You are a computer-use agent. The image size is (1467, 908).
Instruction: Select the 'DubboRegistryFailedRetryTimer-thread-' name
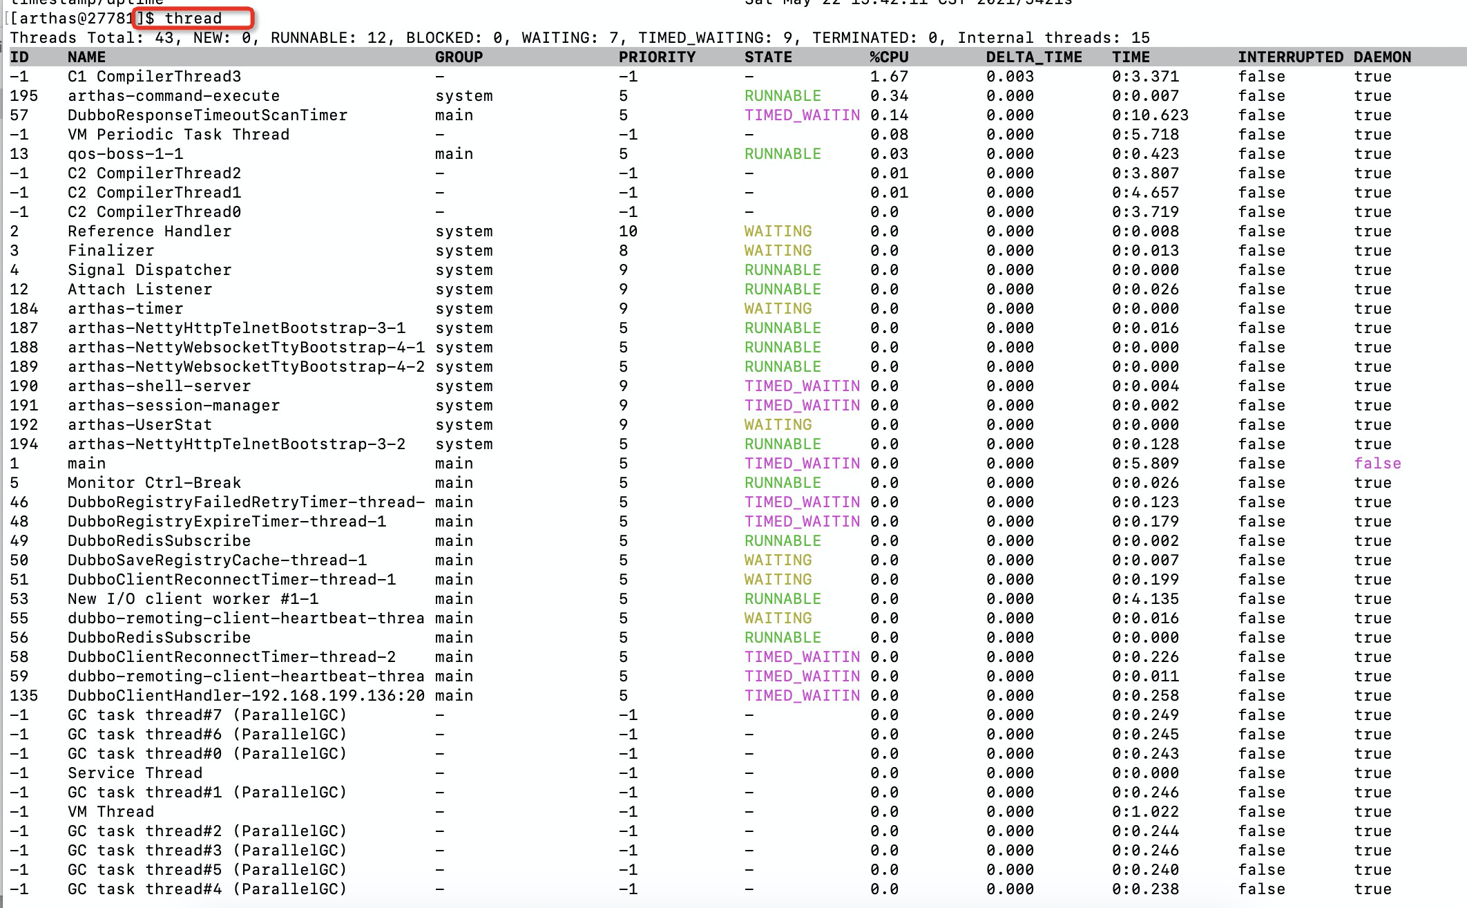246,502
